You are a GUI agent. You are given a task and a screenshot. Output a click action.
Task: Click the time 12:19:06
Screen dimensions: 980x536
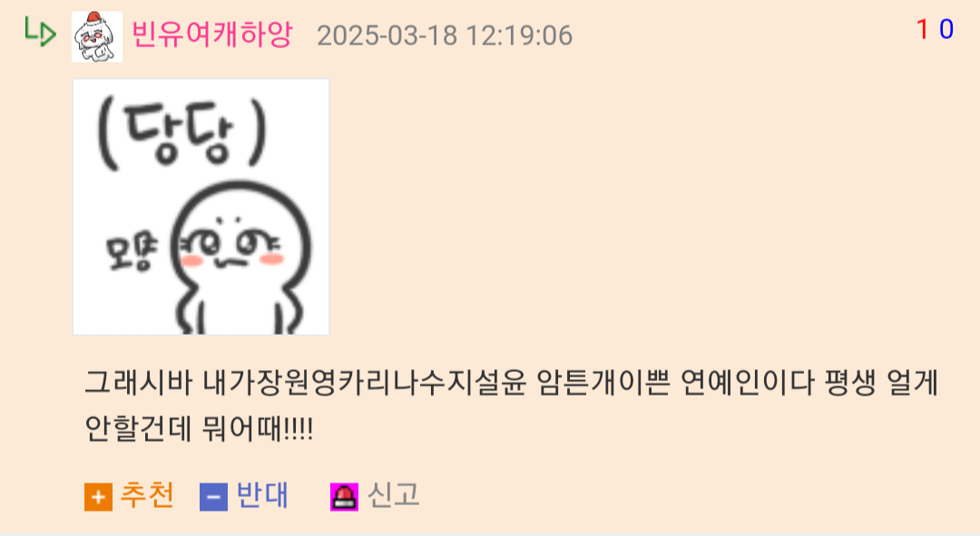click(x=519, y=35)
